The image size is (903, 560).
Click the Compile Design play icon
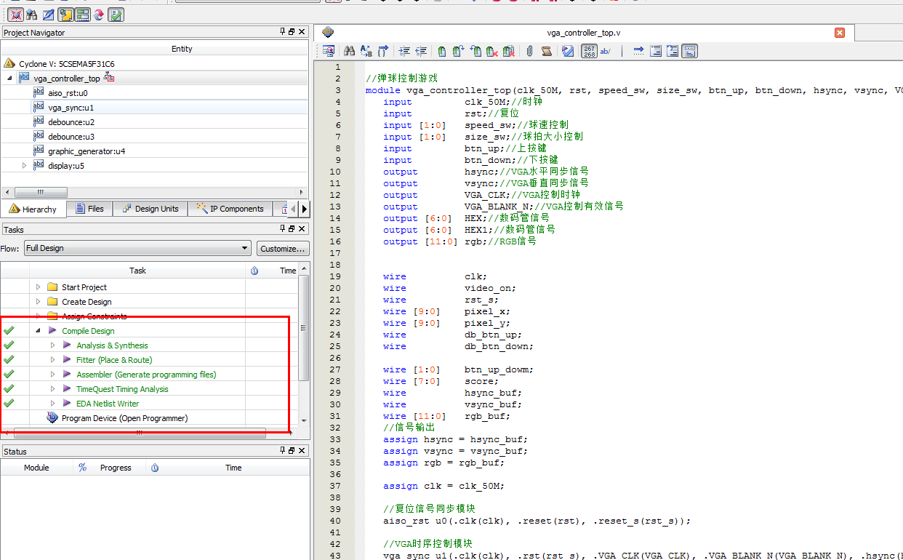pos(52,331)
